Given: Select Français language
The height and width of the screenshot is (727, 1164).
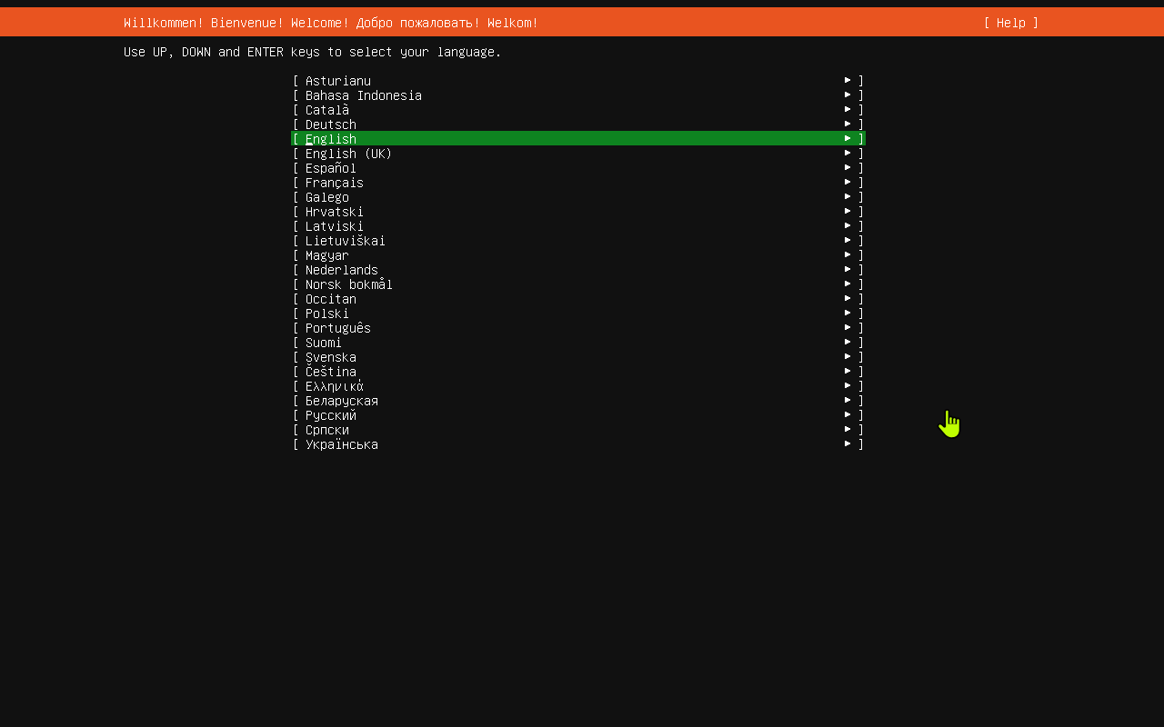Looking at the screenshot, I should (x=578, y=182).
